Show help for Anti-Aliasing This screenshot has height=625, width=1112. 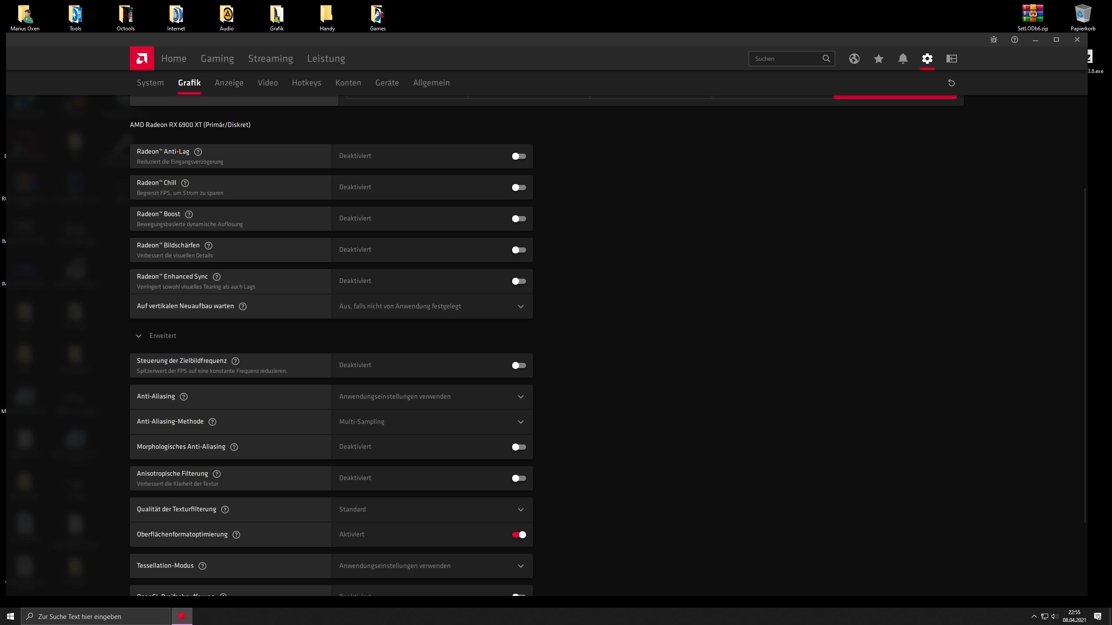[x=184, y=397]
